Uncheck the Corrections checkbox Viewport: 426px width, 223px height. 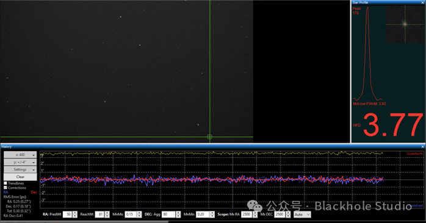5,188
